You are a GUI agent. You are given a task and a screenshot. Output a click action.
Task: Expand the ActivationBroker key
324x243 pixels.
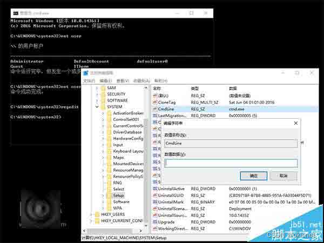(x=103, y=113)
